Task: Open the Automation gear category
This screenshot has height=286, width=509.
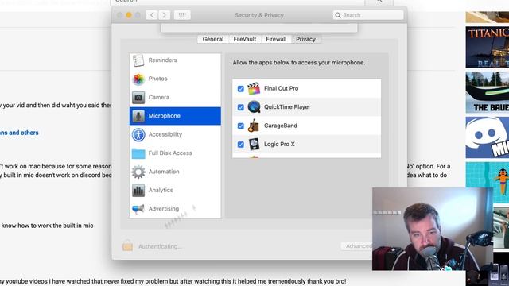Action: tap(175, 172)
